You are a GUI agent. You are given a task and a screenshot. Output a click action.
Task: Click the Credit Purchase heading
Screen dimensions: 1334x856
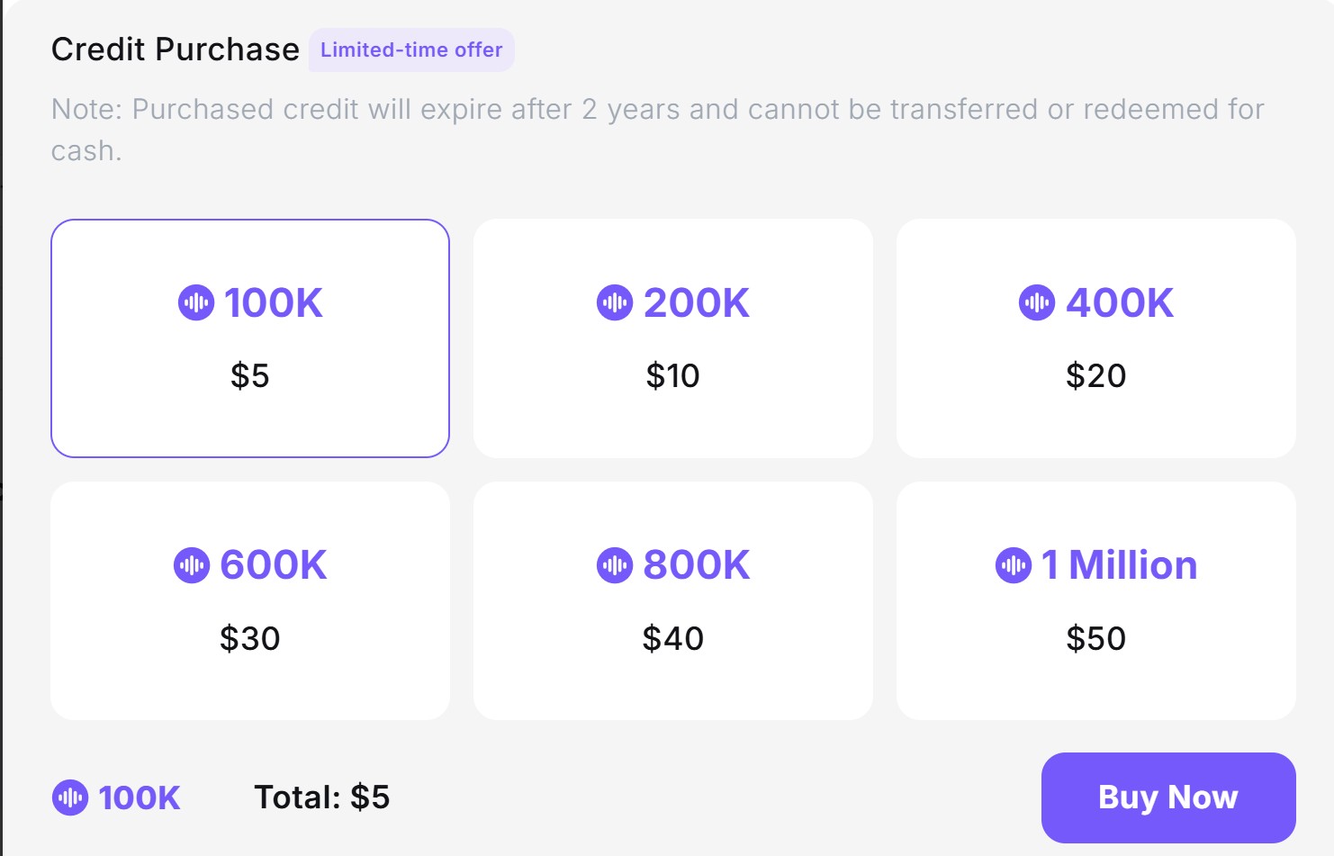click(x=176, y=50)
